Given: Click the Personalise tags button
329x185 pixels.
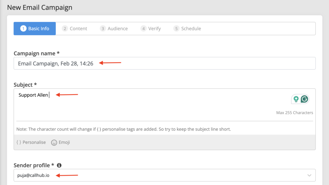Looking at the screenshot, I should point(31,142).
